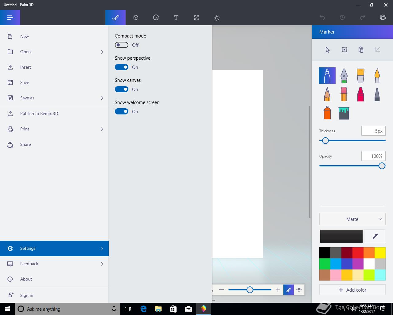Click New in the menu
Viewport: 393px width, 315px height.
click(x=54, y=36)
